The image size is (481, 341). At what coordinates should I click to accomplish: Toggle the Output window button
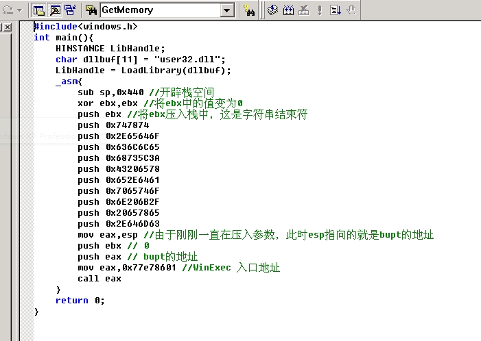point(54,10)
